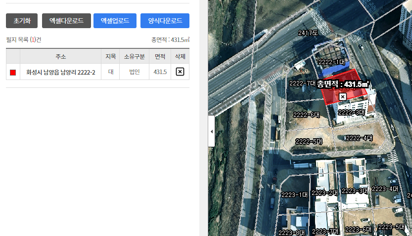This screenshot has width=412, height=236.
Task: Remove the red parcel via map X icon
Action: tap(342, 97)
